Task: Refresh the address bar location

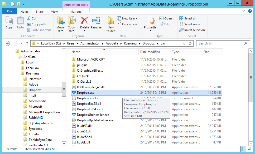Action: [190, 43]
